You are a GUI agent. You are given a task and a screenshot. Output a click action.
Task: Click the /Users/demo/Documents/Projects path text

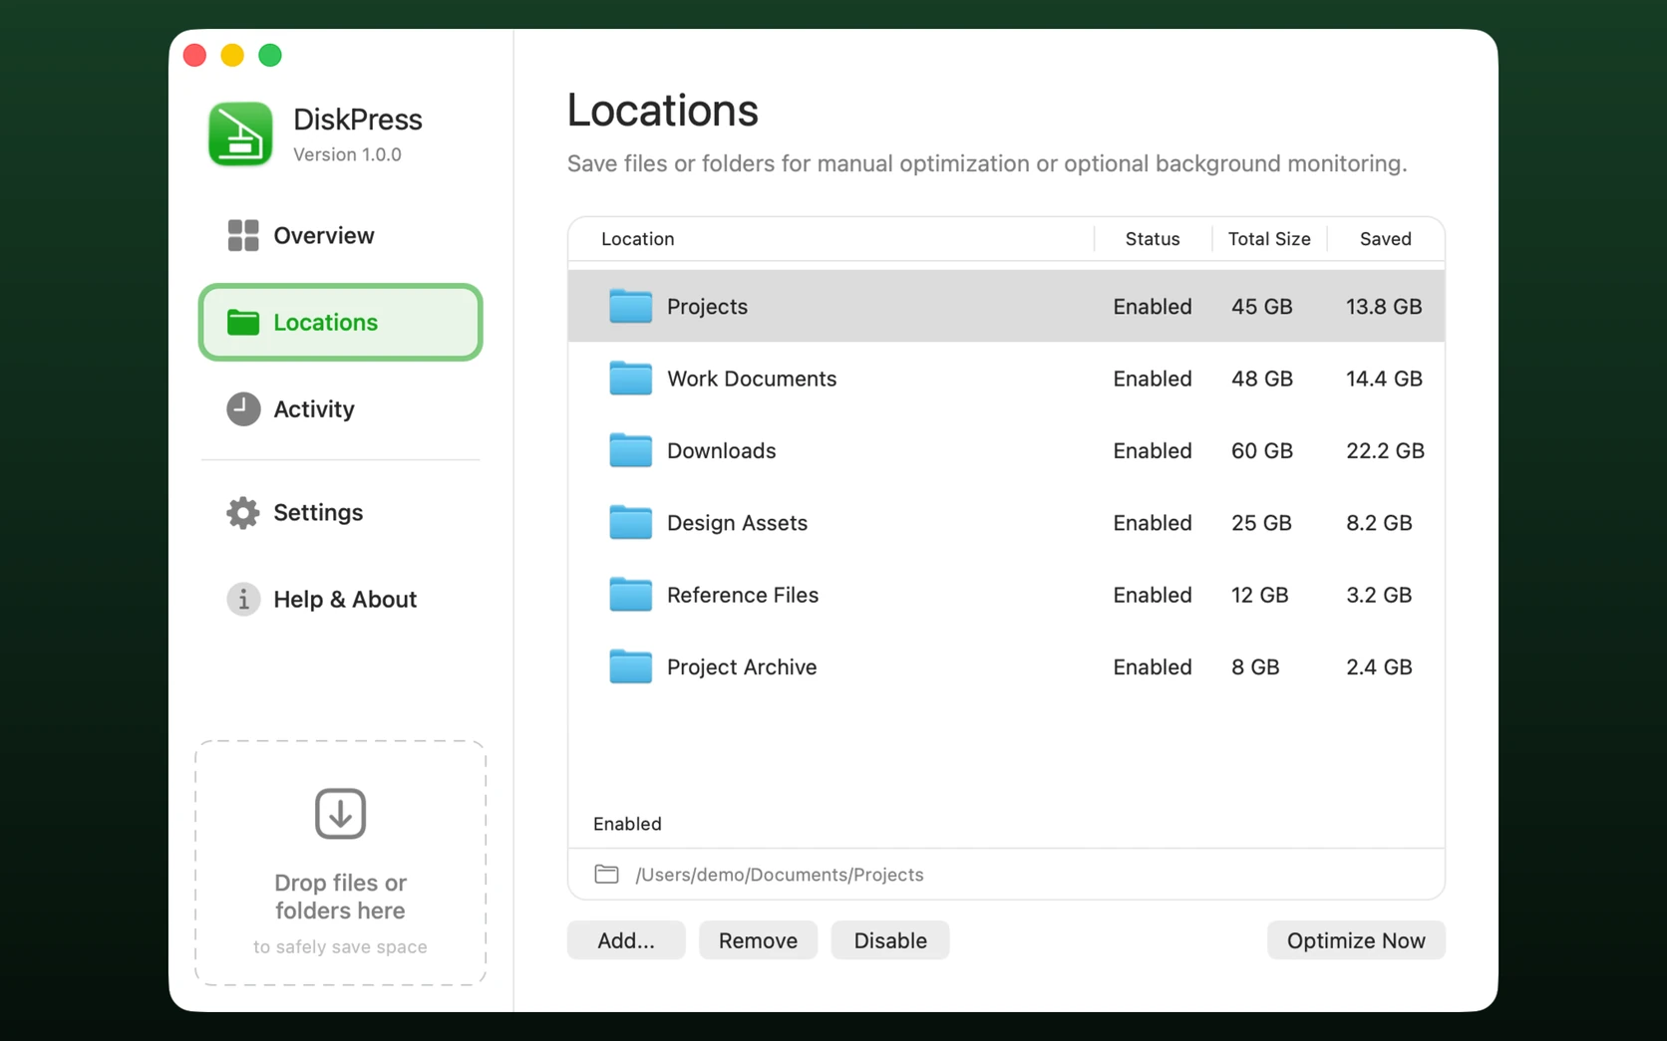click(x=780, y=875)
